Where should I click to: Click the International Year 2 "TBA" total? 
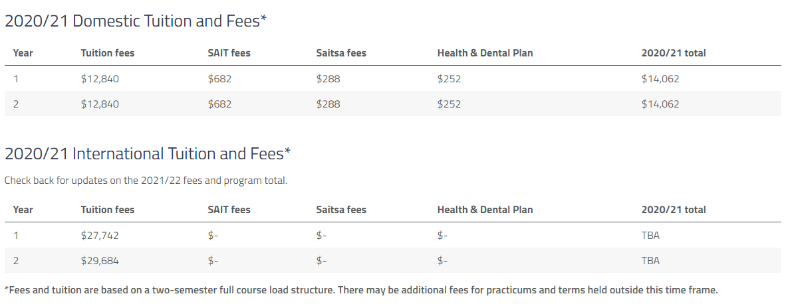point(650,261)
